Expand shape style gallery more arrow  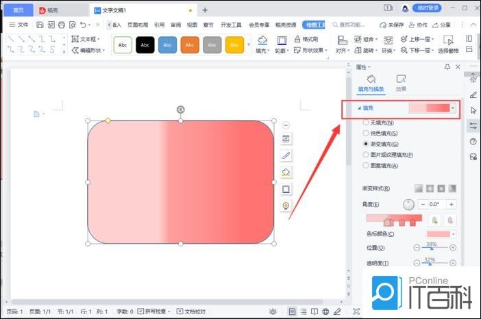point(249,44)
